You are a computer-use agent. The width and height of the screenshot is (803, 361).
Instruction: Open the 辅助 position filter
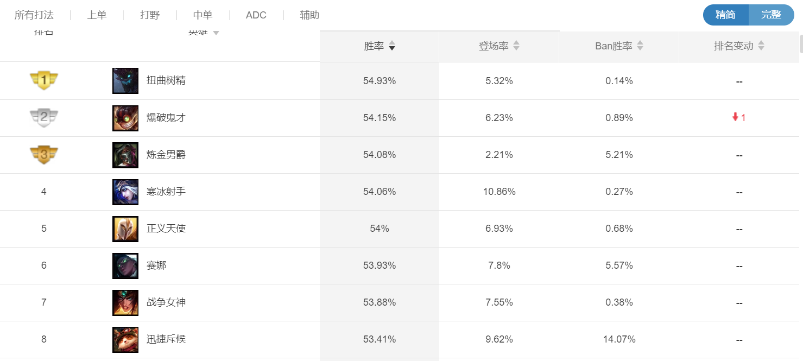(309, 15)
